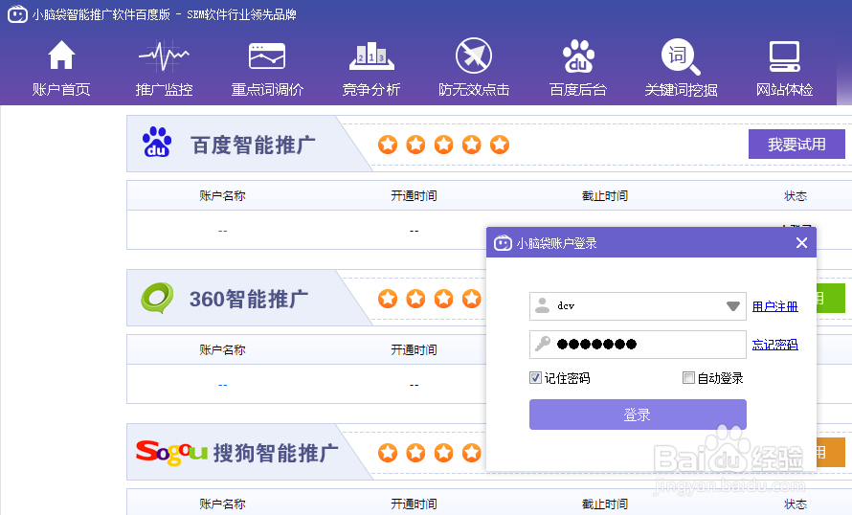852x515 pixels.
Task: Click 状态 header in Baidu table
Action: point(796,195)
